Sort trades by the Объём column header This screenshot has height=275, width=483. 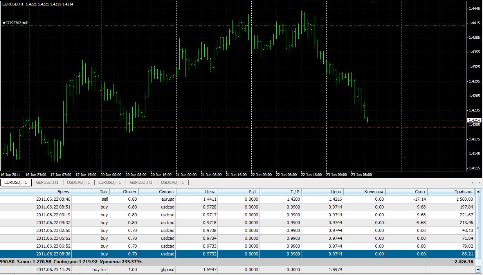tap(124, 192)
